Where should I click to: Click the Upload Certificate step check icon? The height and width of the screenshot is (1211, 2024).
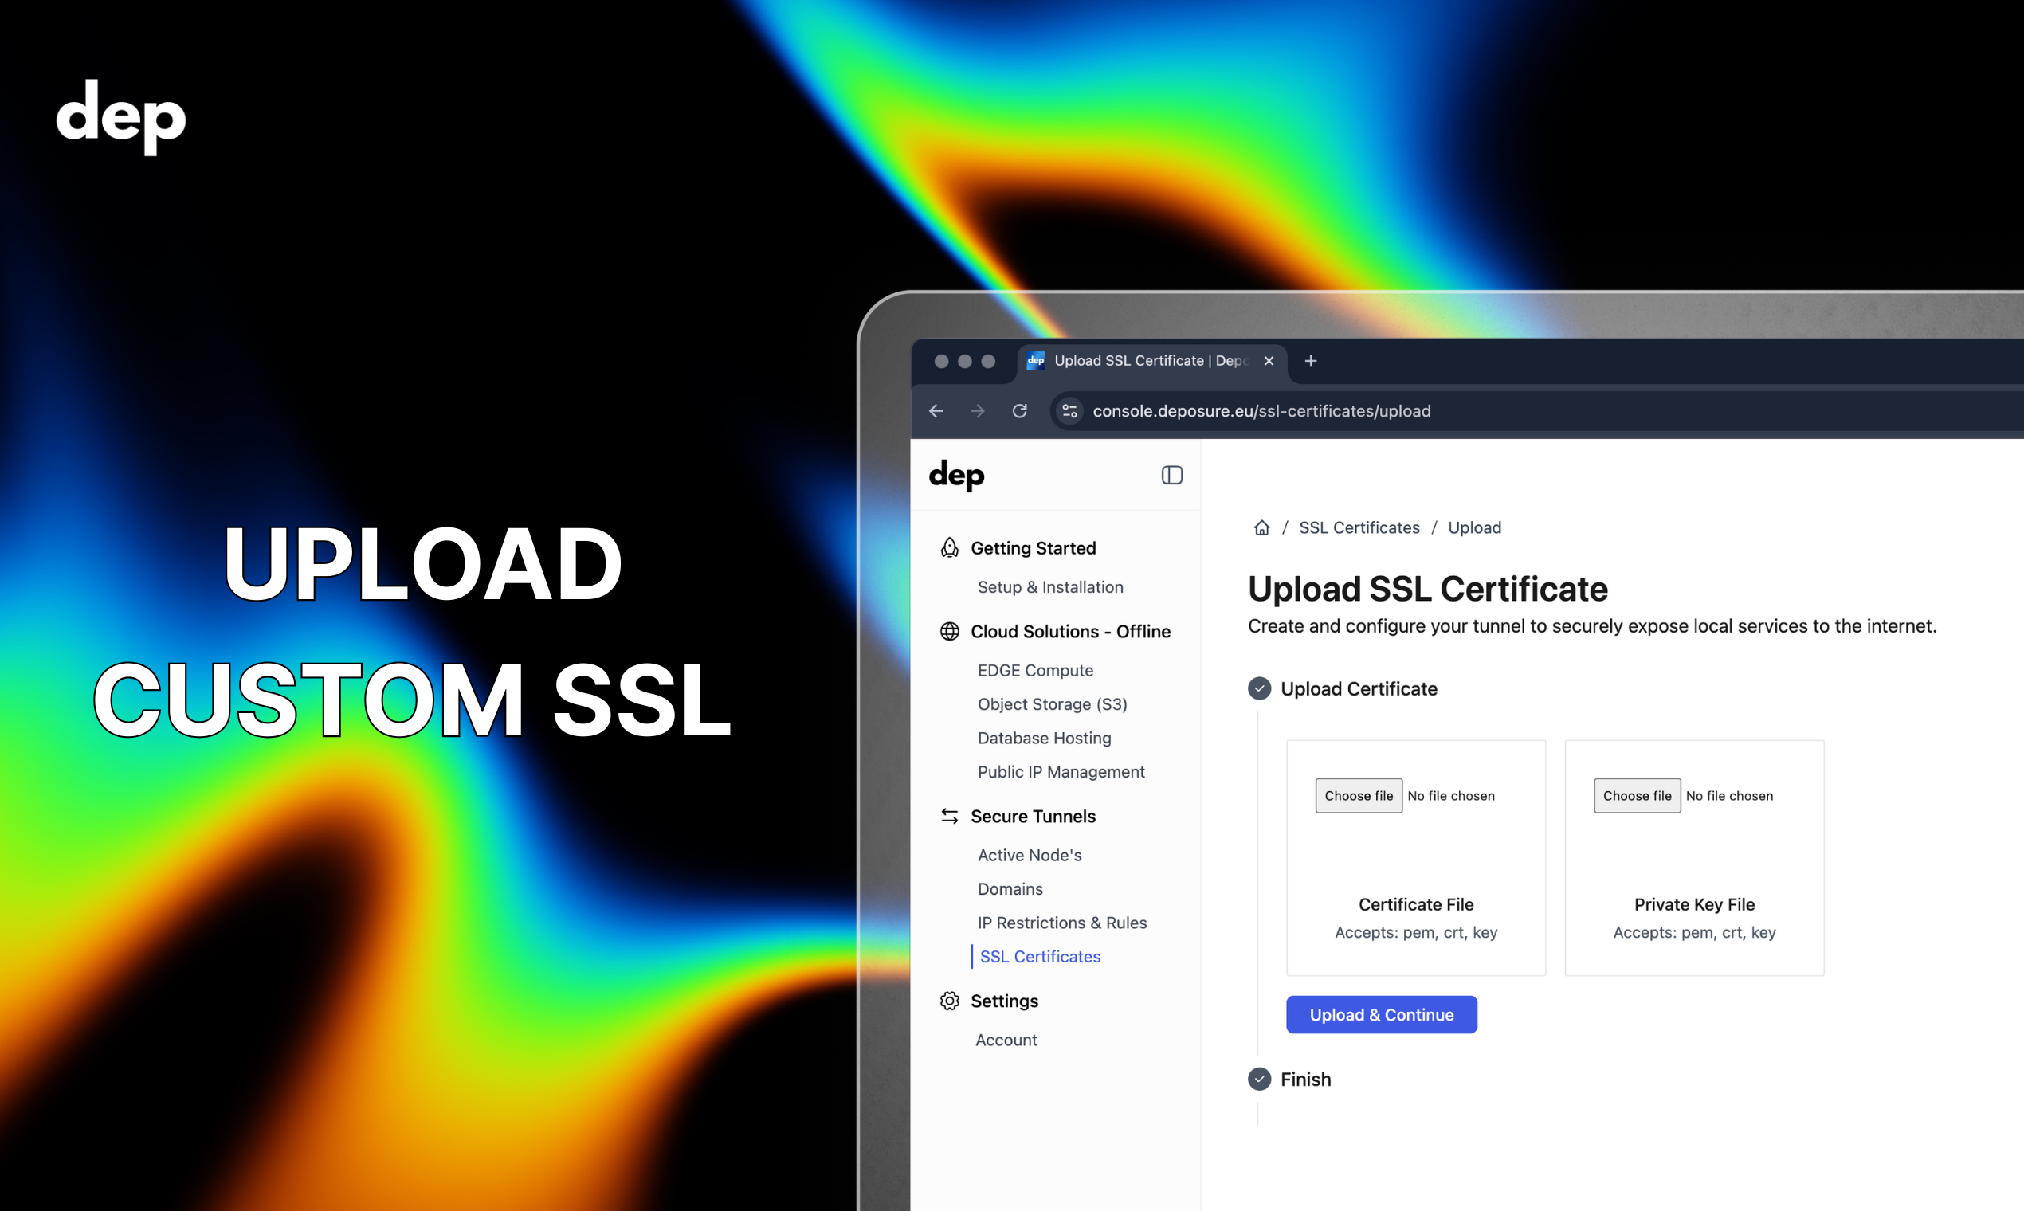1259,688
